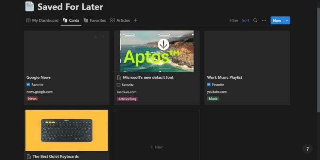
Task: Open the Filter options
Action: click(x=234, y=20)
